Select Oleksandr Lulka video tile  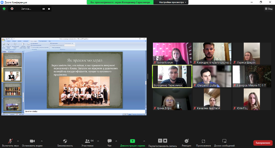click(212, 76)
